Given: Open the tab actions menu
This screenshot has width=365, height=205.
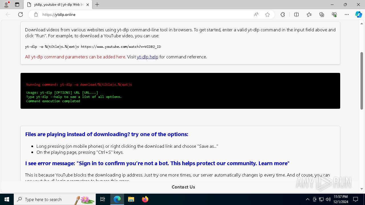Looking at the screenshot, I should (x=17, y=5).
